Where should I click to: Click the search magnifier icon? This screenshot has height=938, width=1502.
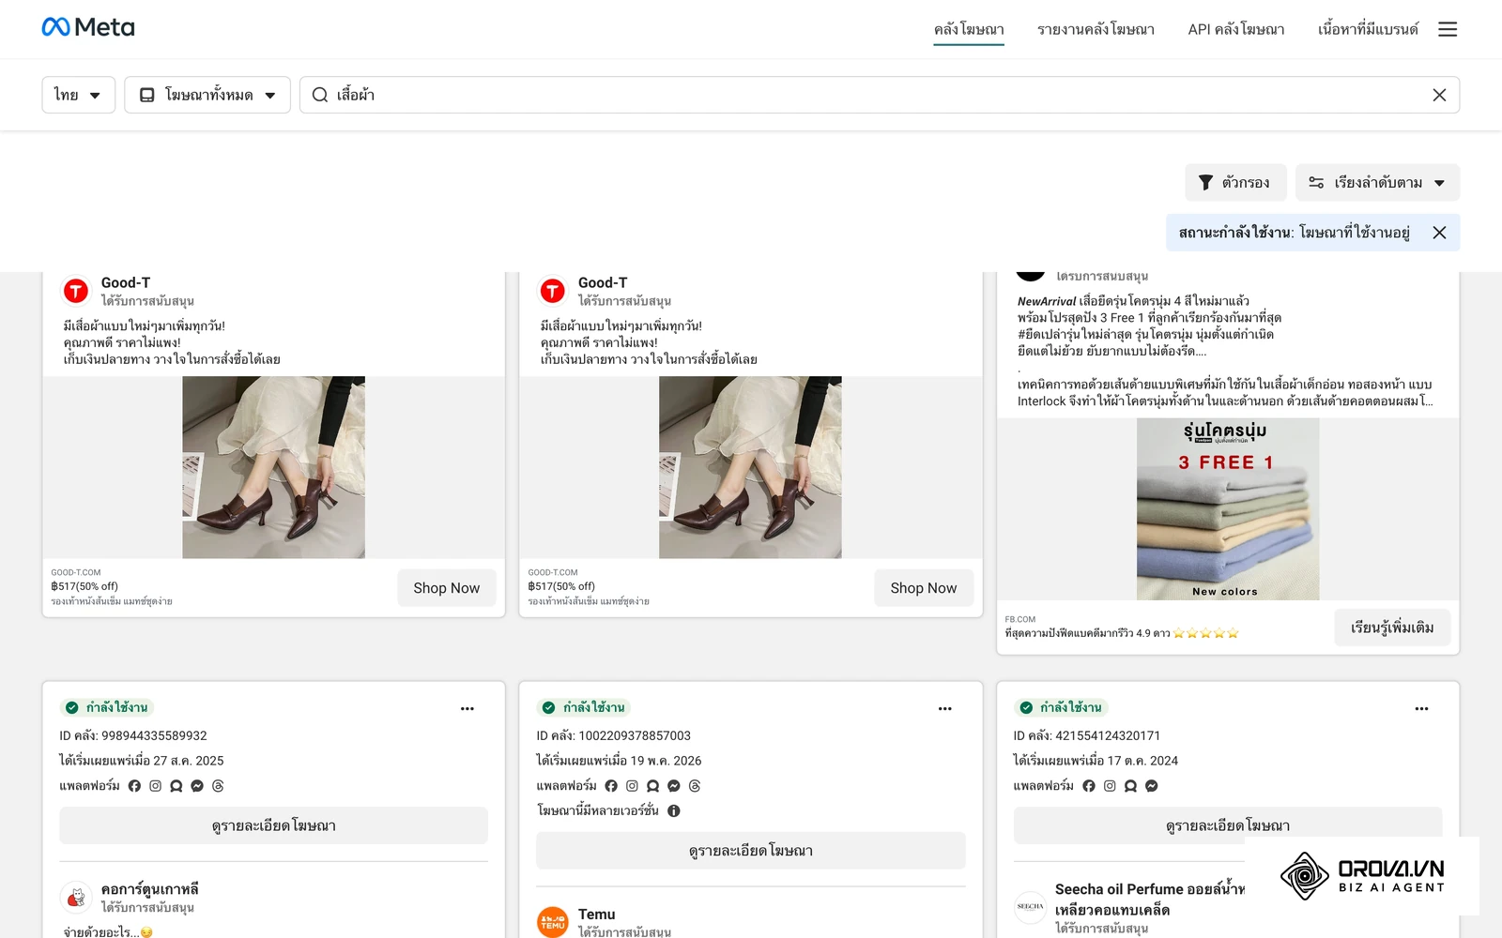tap(320, 95)
